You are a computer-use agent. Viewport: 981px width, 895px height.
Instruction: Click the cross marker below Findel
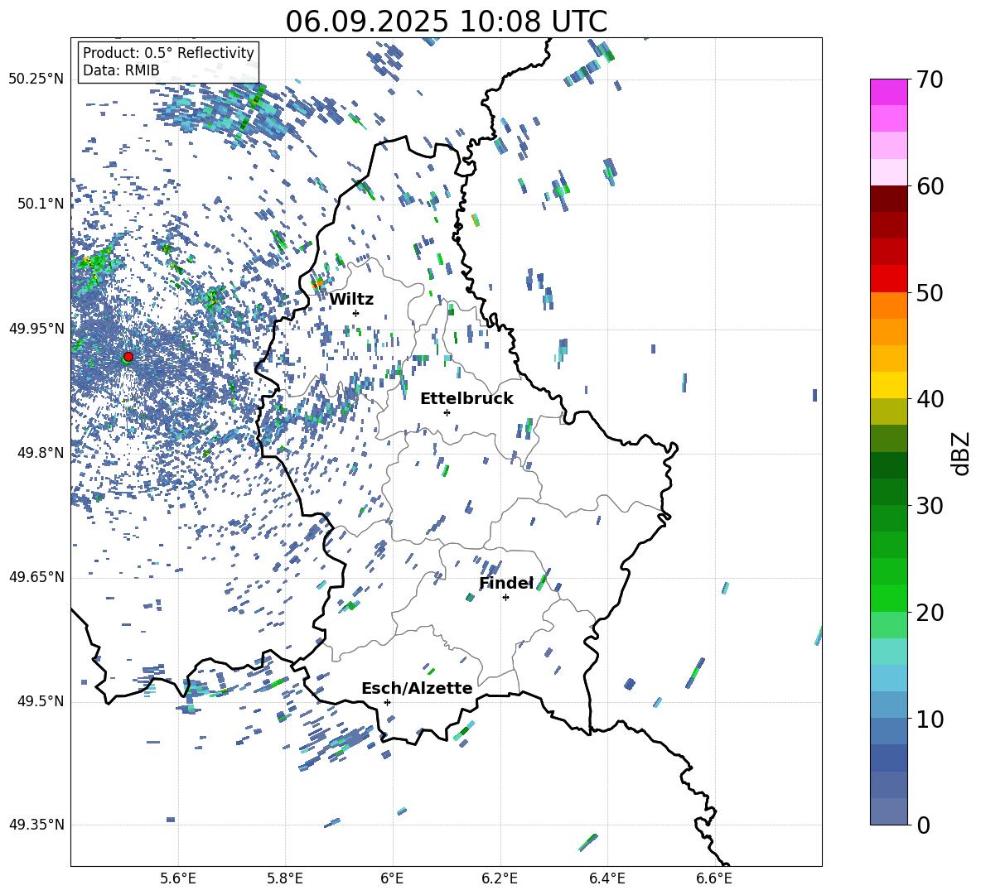505,598
